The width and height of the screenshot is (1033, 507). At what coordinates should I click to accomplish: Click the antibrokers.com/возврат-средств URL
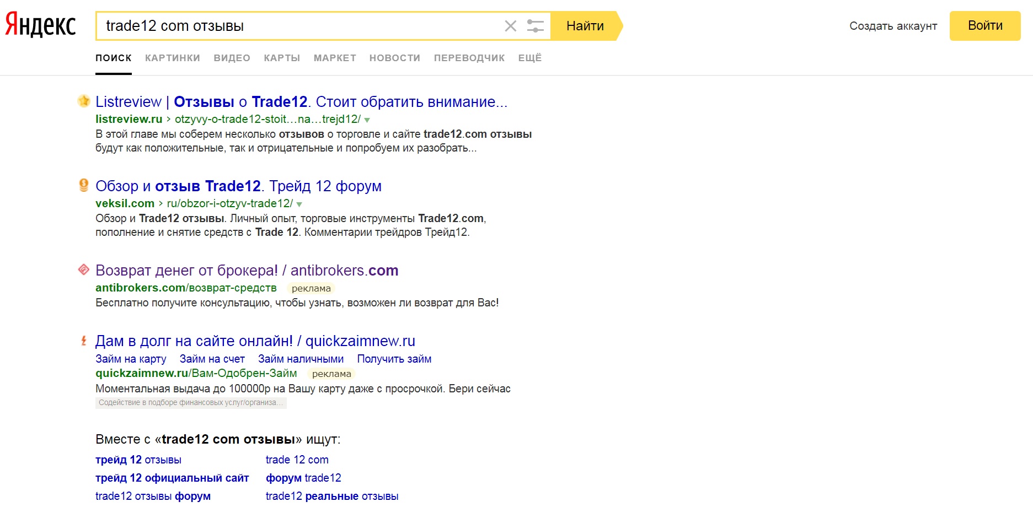pyautogui.click(x=186, y=288)
